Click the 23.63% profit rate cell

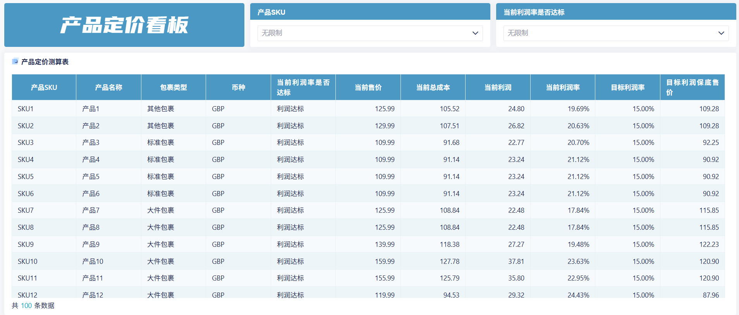563,262
